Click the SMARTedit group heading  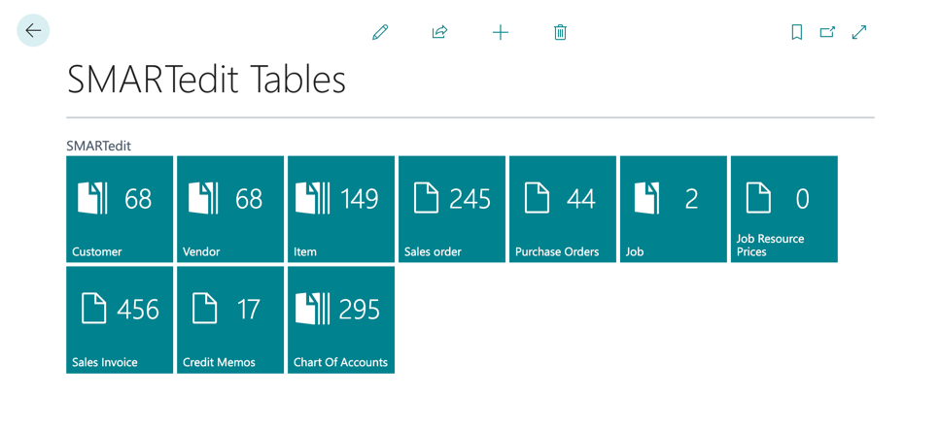98,146
